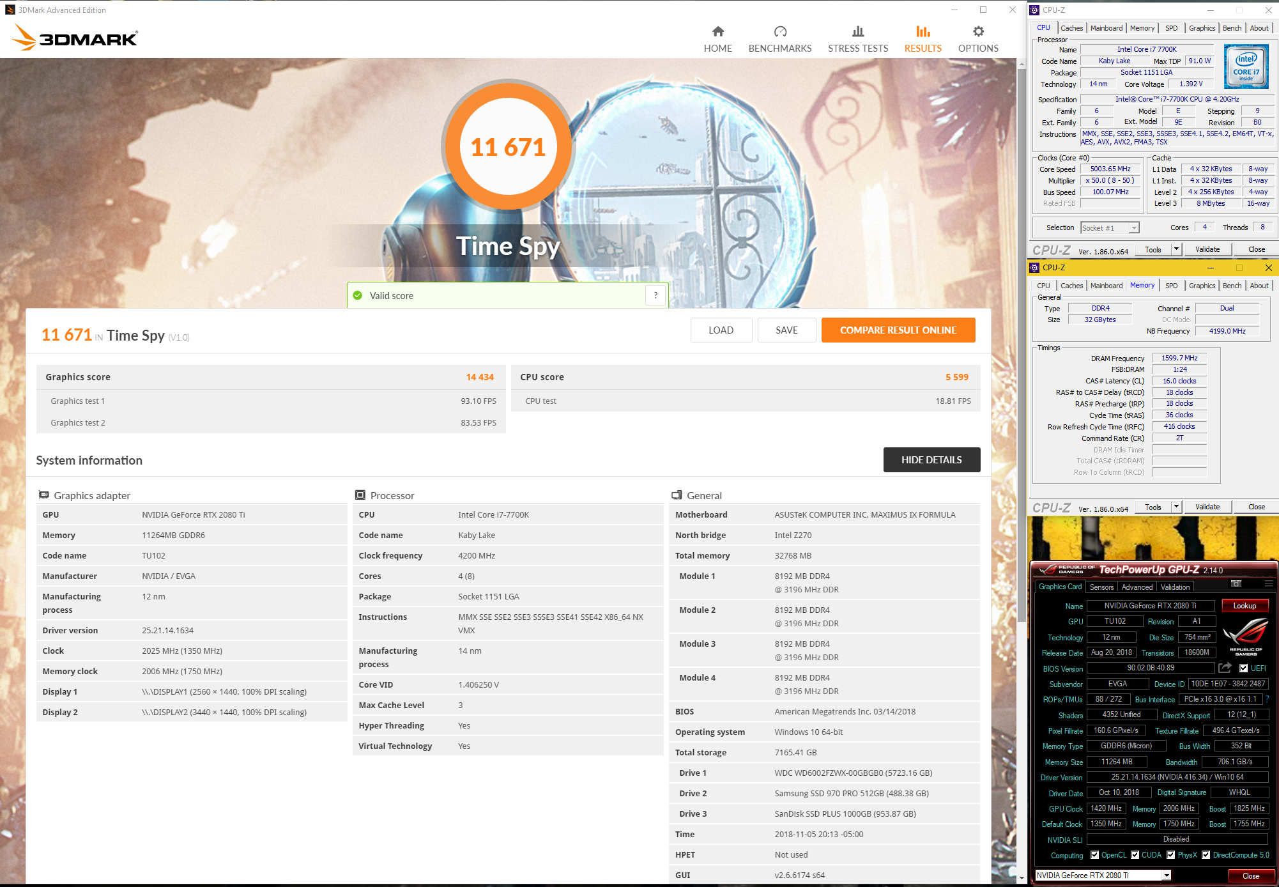The width and height of the screenshot is (1279, 887).
Task: Click the 3DMark scrollbar up arrow
Action: (x=1022, y=63)
